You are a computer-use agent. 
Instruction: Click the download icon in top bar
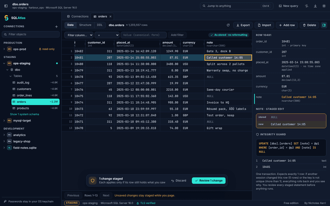click(x=315, y=6)
